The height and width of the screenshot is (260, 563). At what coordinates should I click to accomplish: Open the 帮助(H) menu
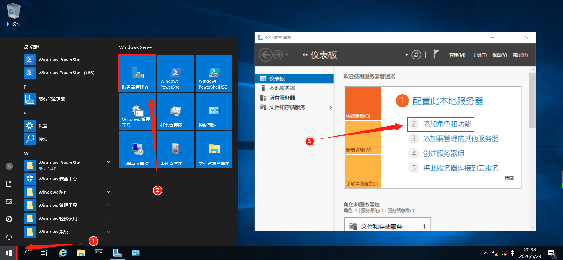(x=520, y=55)
